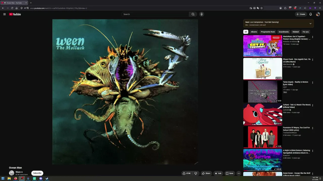Open the Ween channel name link
The height and width of the screenshot is (181, 323).
tap(18, 172)
